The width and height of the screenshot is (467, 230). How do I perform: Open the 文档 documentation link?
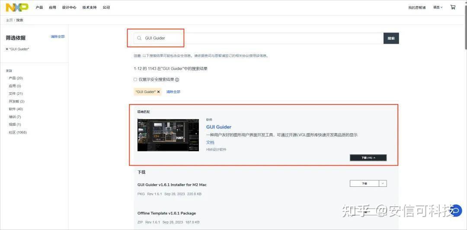coord(210,142)
